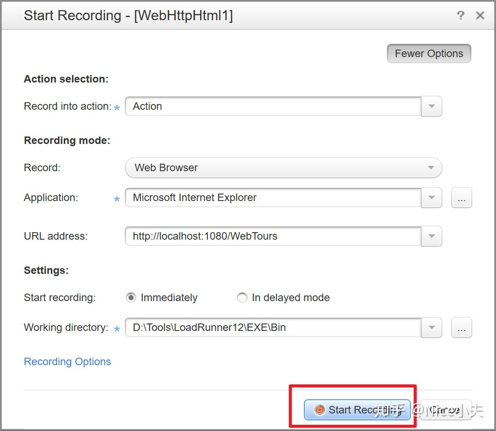Click the help question mark icon
The width and height of the screenshot is (496, 431).
[x=460, y=16]
